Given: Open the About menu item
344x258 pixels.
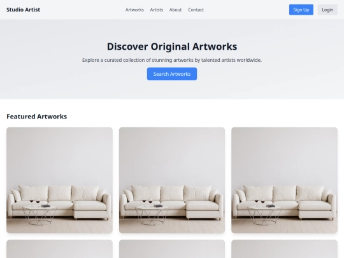Looking at the screenshot, I should coord(176,10).
